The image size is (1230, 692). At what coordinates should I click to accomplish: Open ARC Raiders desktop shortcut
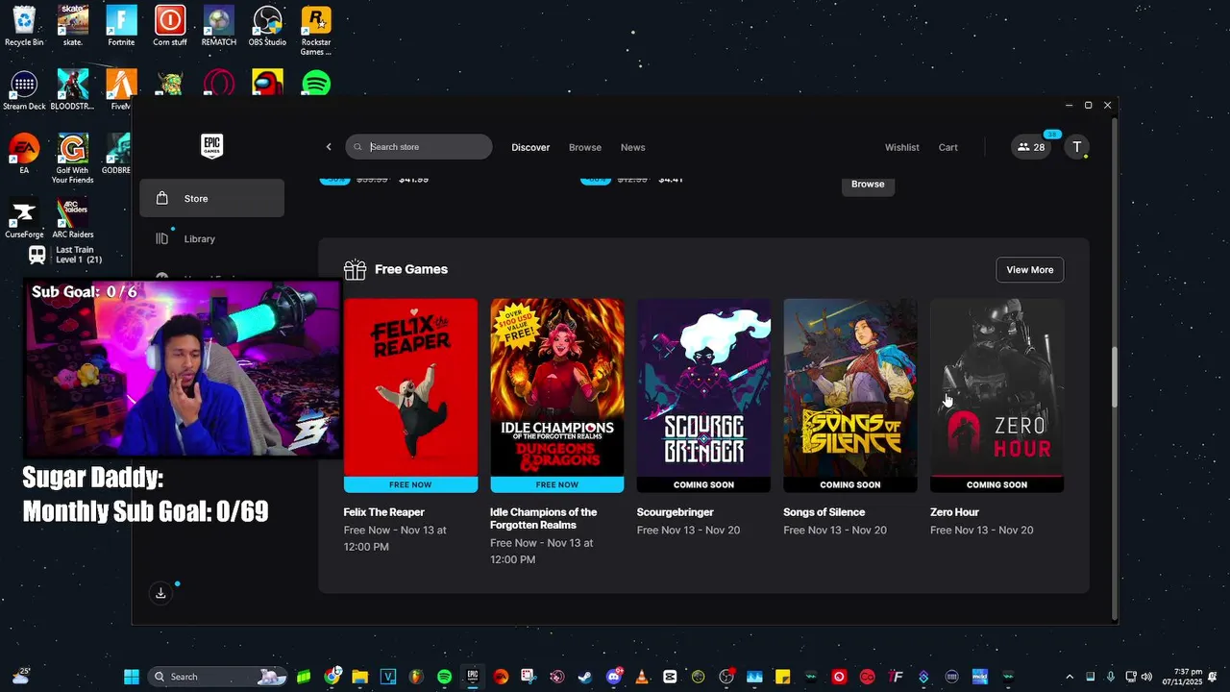[73, 219]
